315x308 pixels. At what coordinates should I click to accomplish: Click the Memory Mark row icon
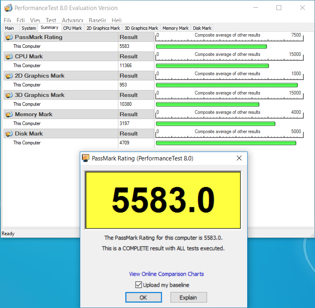coord(9,114)
